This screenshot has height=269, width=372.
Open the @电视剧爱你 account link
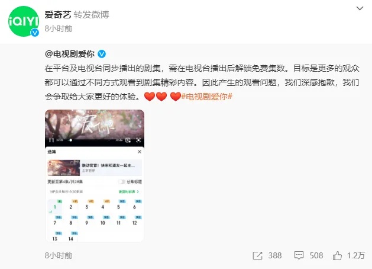tap(70, 54)
